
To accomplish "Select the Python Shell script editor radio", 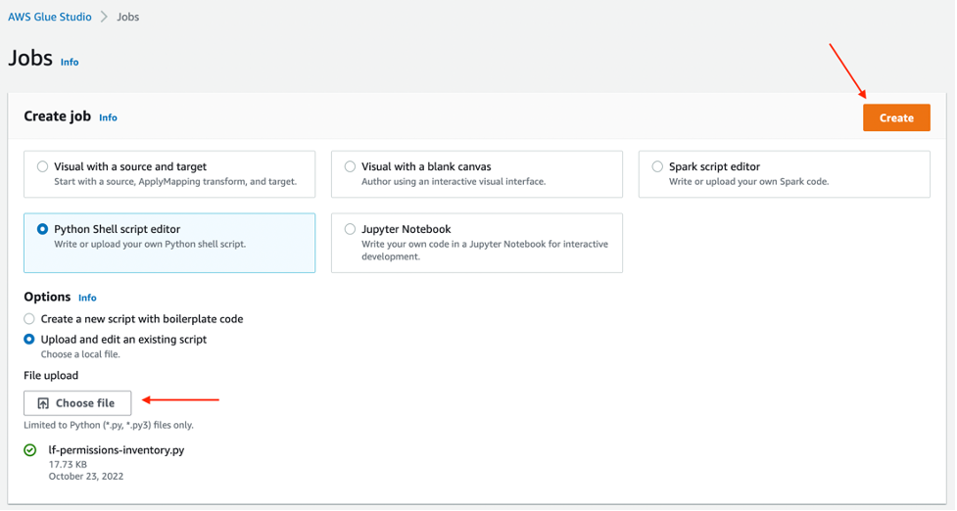I will point(42,229).
